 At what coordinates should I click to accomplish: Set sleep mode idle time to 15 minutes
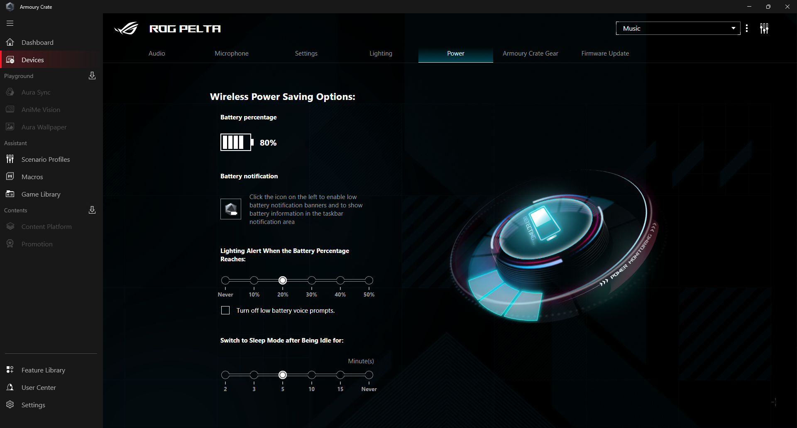[x=340, y=375]
